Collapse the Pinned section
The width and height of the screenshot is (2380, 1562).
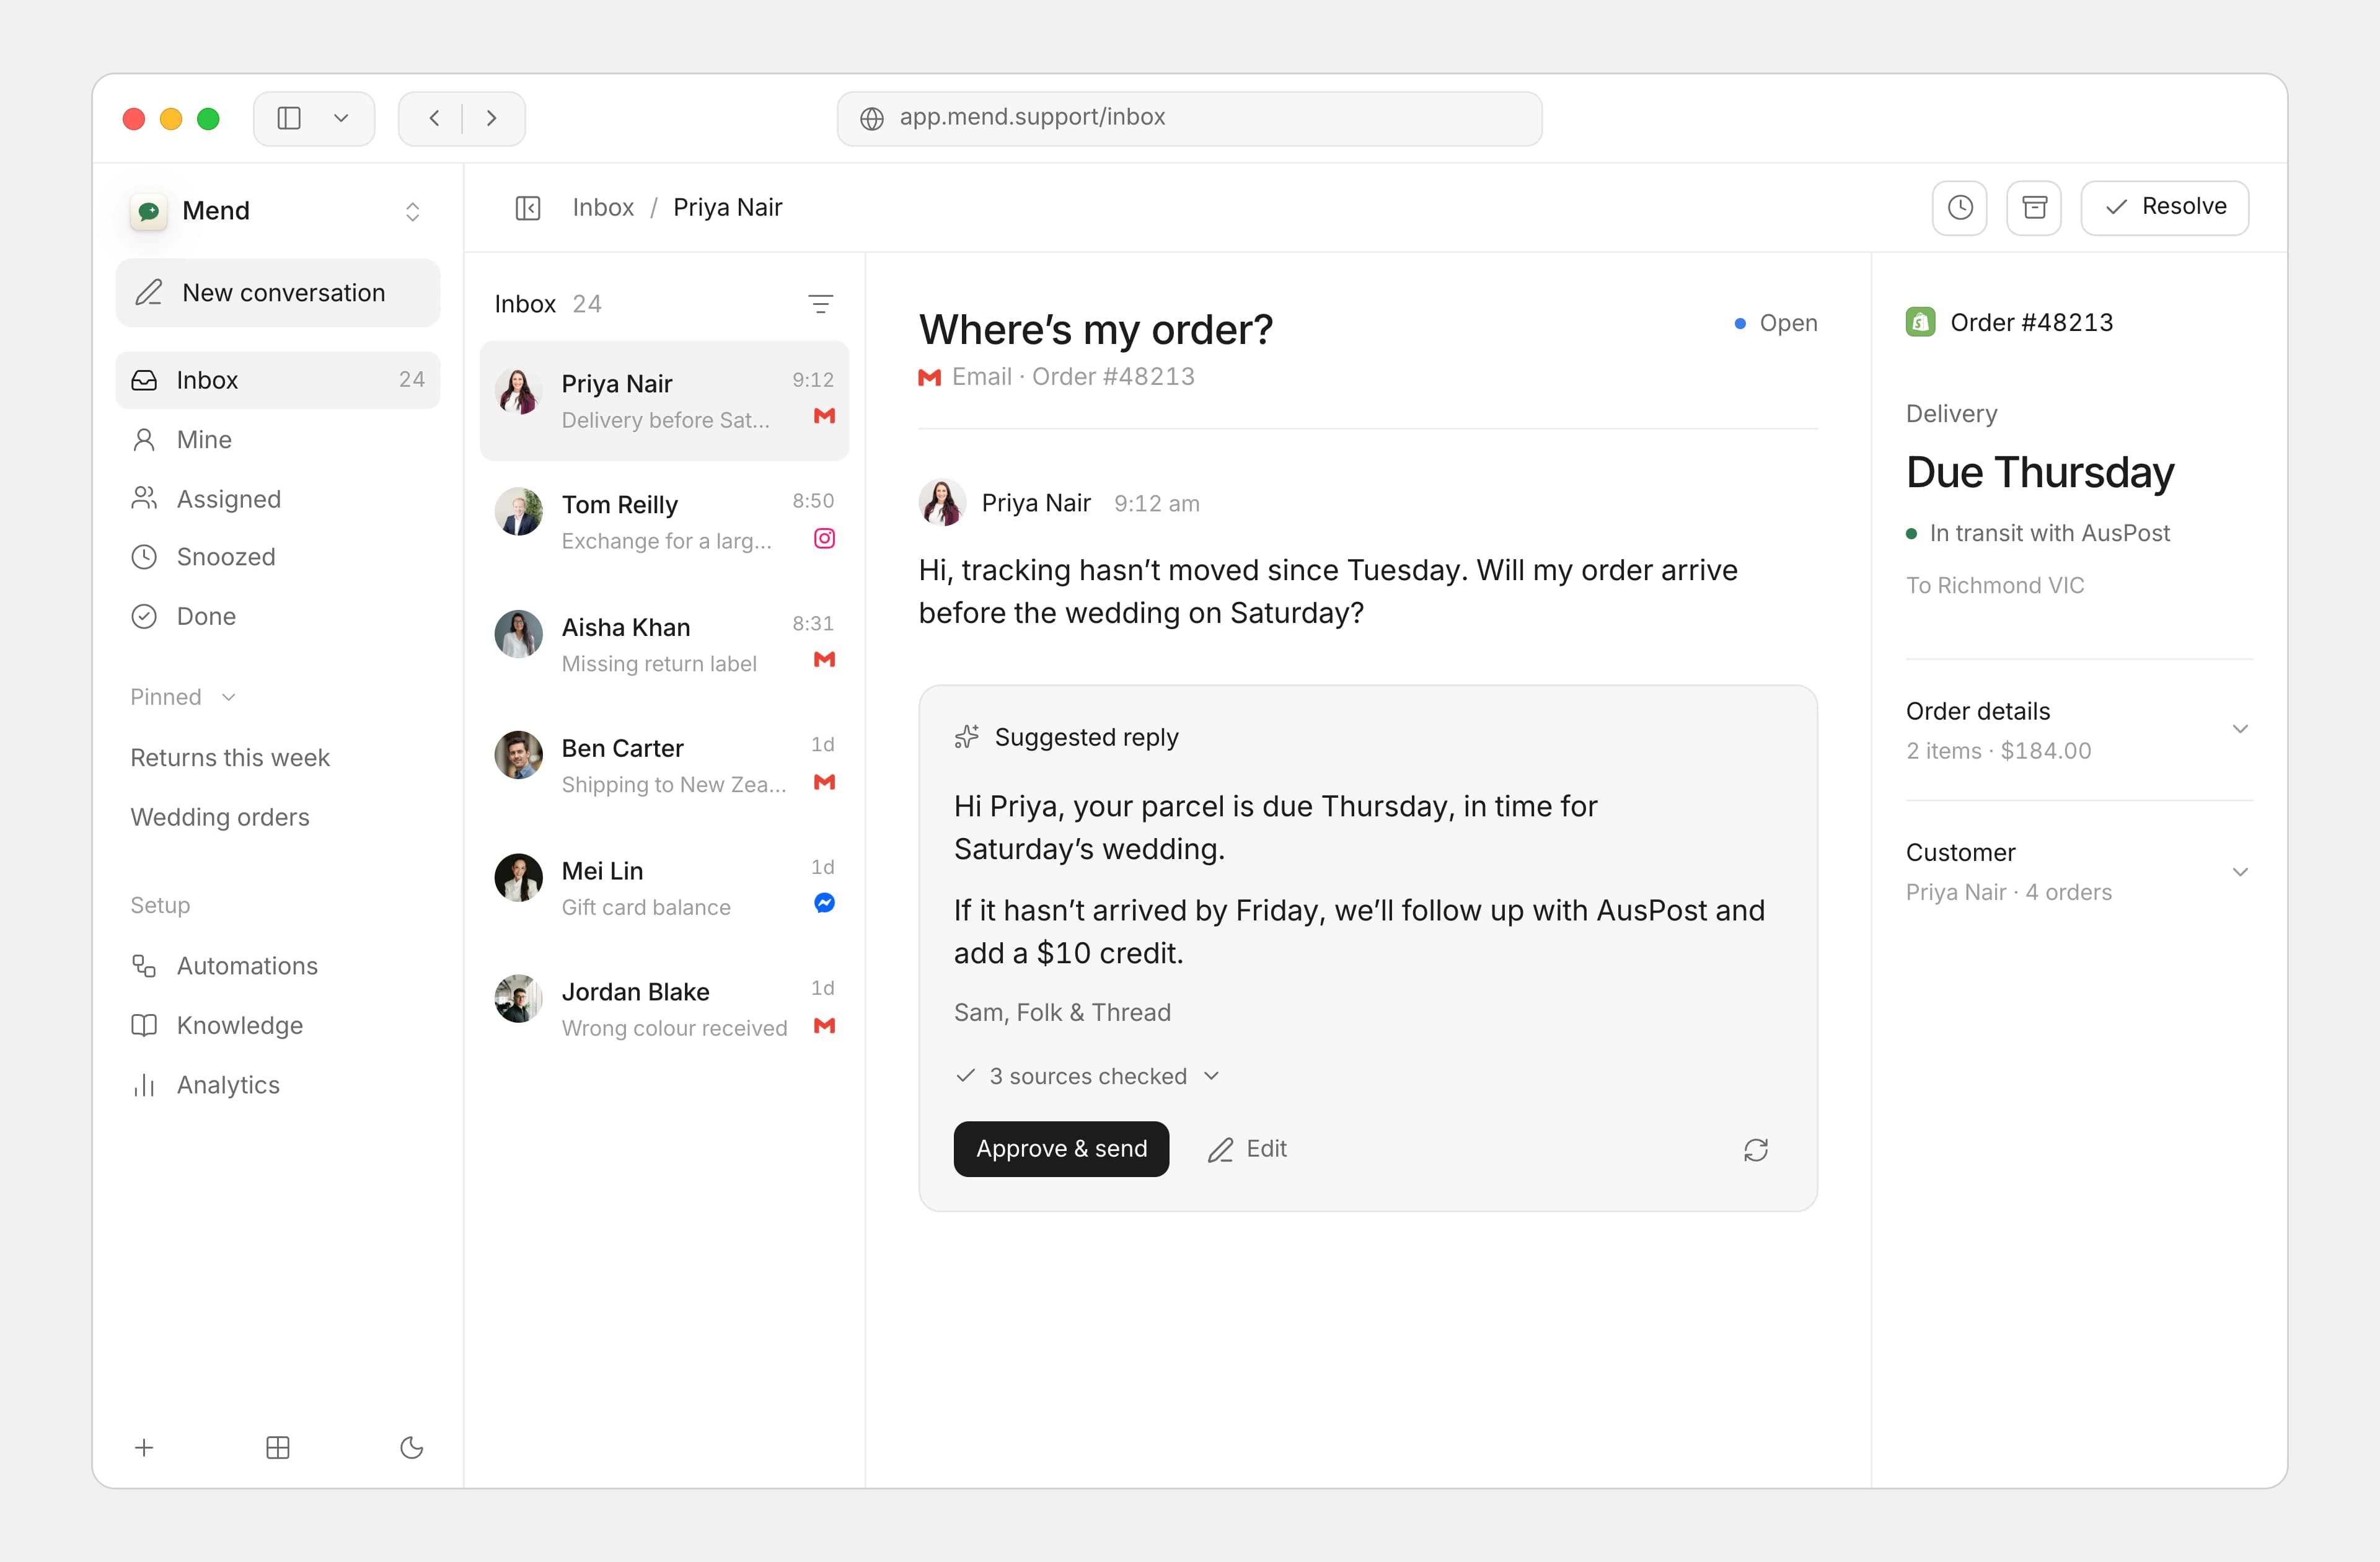coord(183,697)
